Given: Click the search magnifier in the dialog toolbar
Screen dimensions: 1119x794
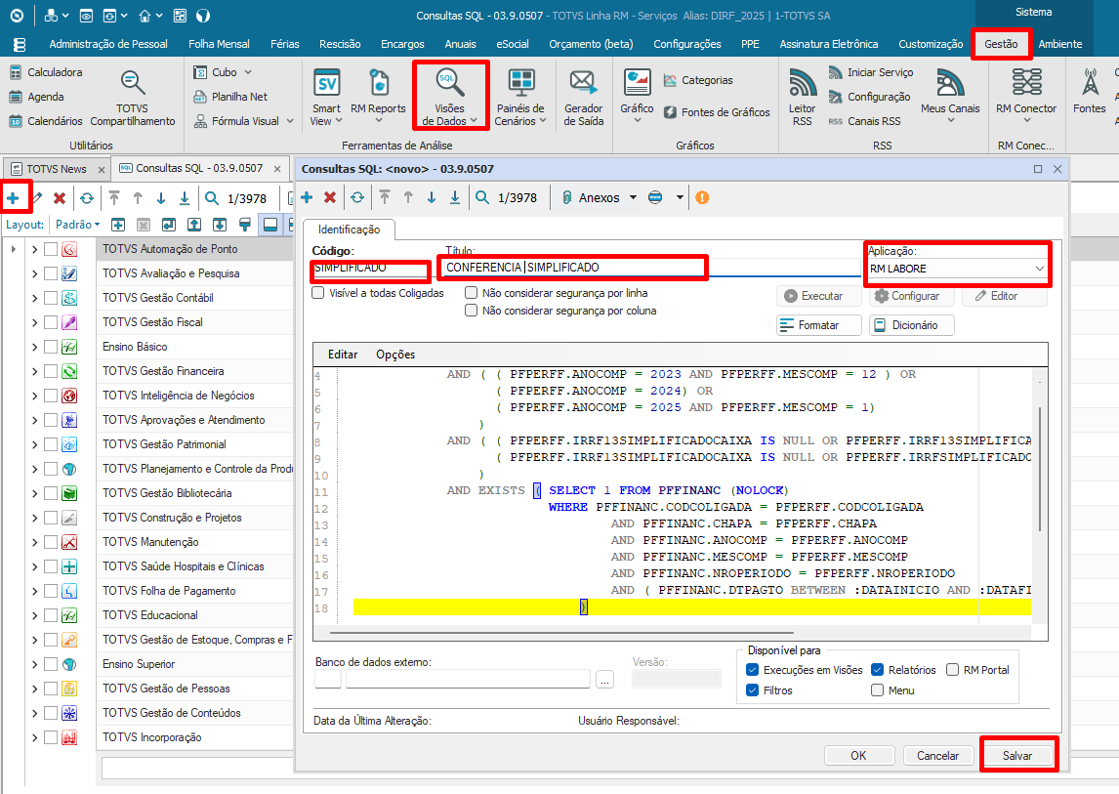Looking at the screenshot, I should (x=483, y=197).
